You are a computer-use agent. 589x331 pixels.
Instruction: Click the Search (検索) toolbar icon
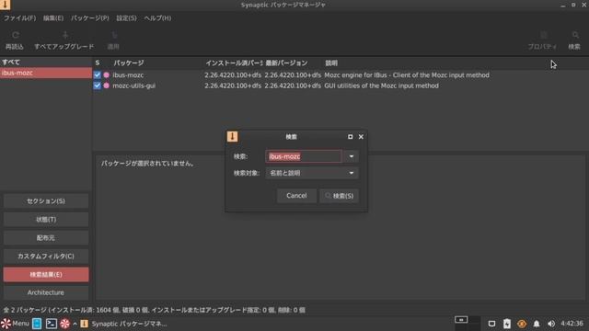click(575, 35)
